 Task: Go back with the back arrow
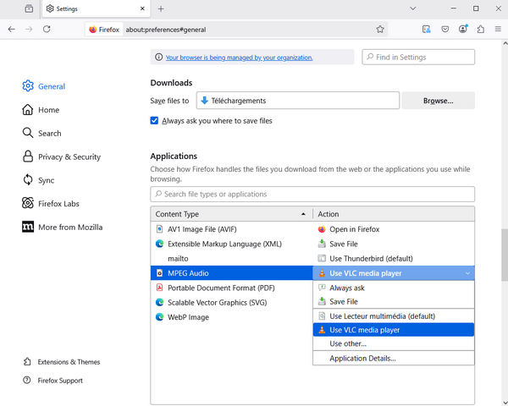click(11, 29)
